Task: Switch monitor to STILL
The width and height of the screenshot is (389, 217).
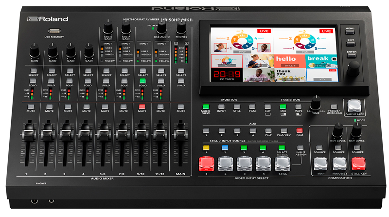Action: (237, 107)
